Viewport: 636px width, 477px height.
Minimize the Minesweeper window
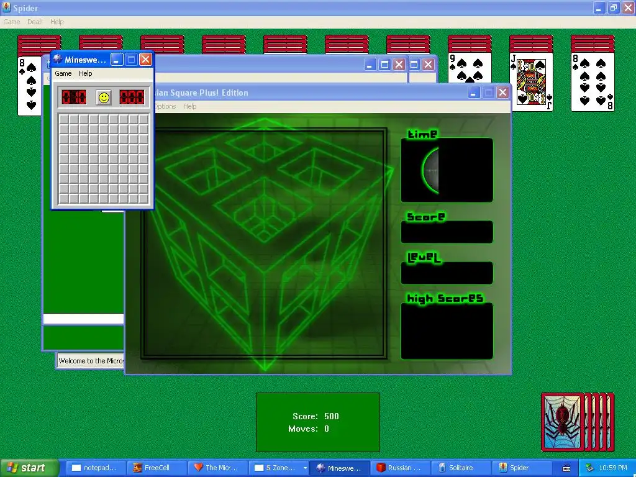[x=117, y=60]
